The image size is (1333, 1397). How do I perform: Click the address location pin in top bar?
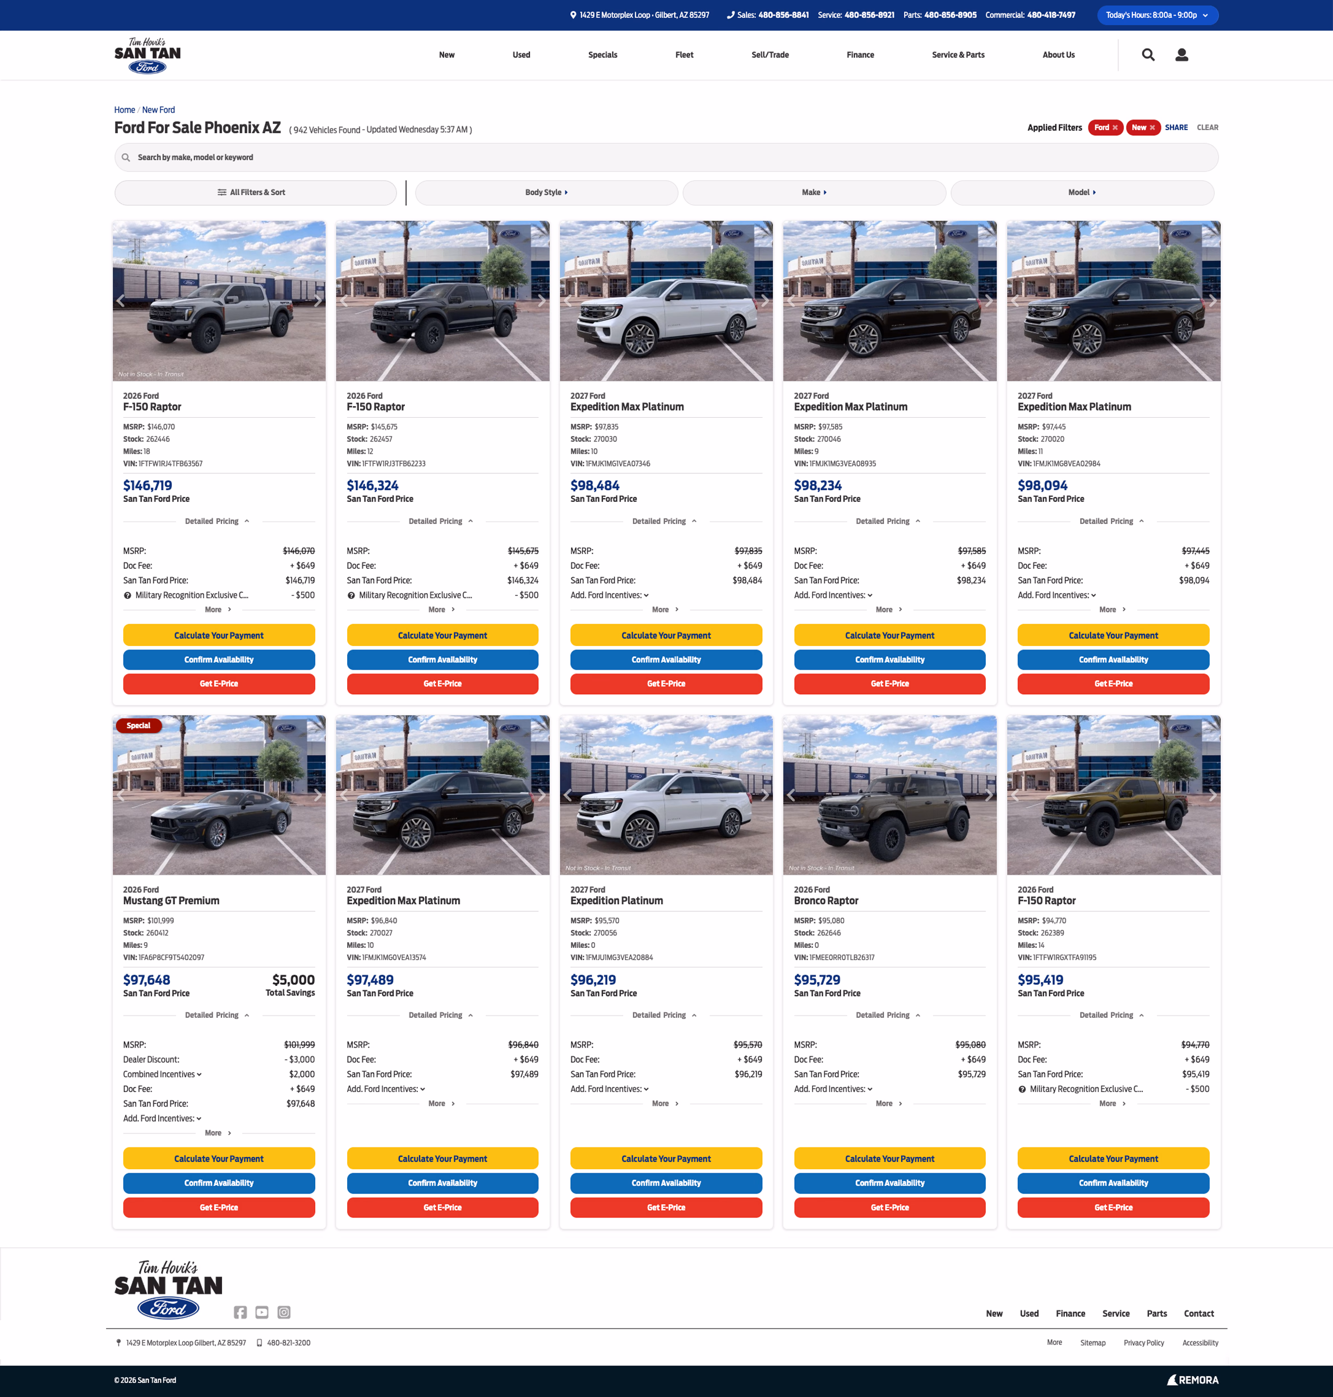pyautogui.click(x=573, y=15)
